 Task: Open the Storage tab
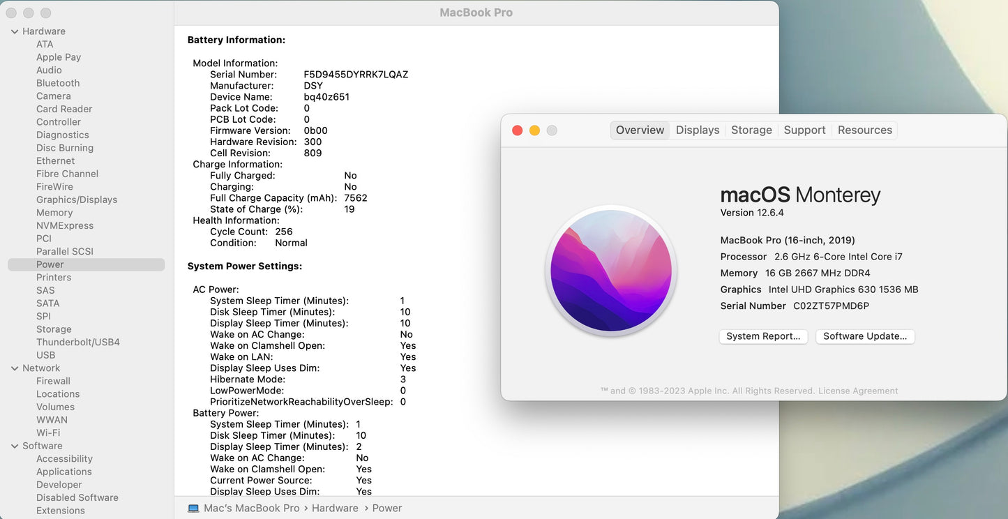751,130
